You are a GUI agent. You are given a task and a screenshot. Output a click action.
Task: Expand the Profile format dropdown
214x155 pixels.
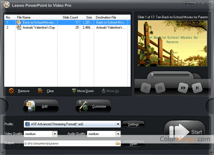click(x=118, y=124)
